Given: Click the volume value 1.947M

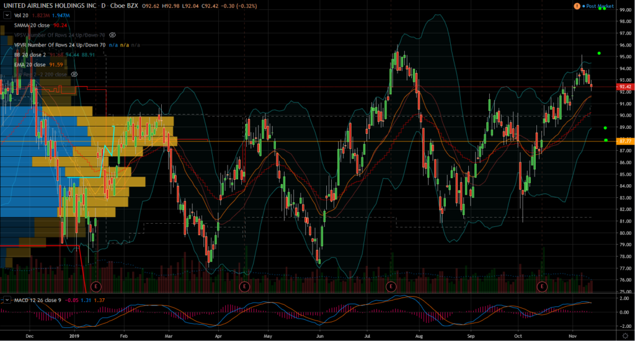Looking at the screenshot, I should (61, 15).
